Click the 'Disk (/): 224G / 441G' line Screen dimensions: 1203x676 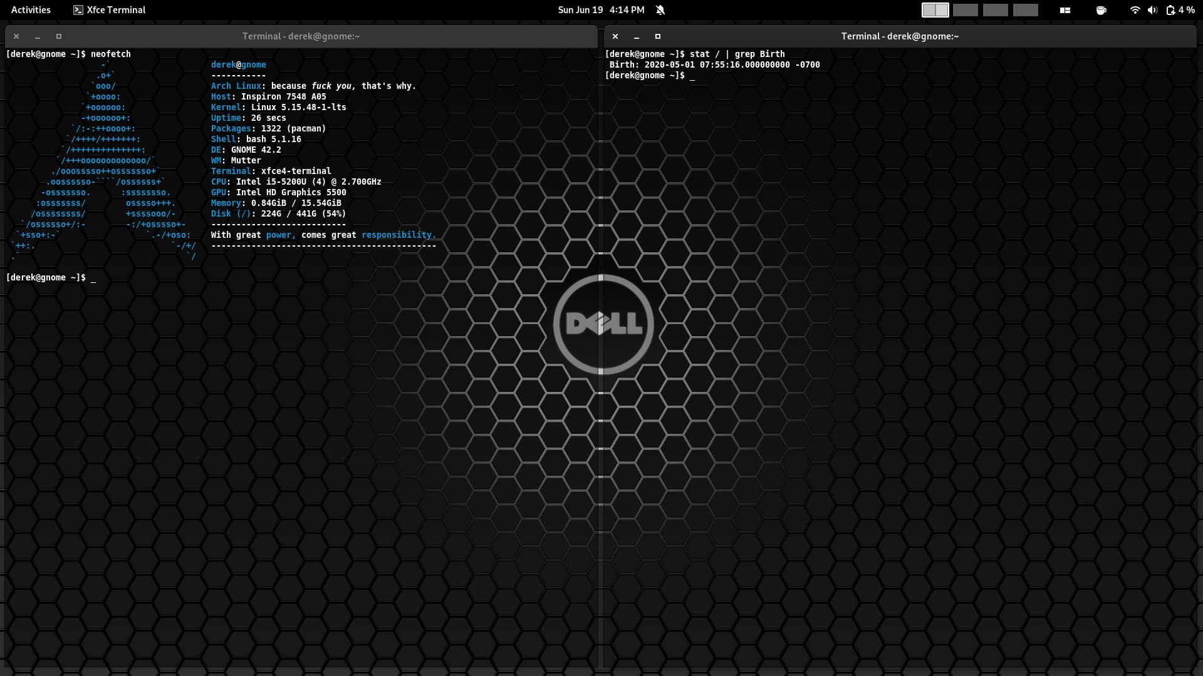tap(278, 213)
